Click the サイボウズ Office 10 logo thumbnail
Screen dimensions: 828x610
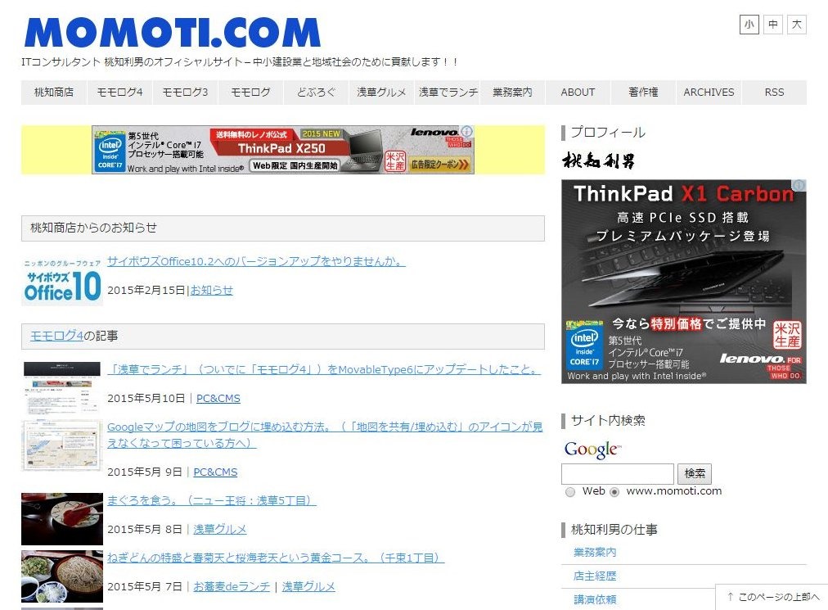(62, 281)
